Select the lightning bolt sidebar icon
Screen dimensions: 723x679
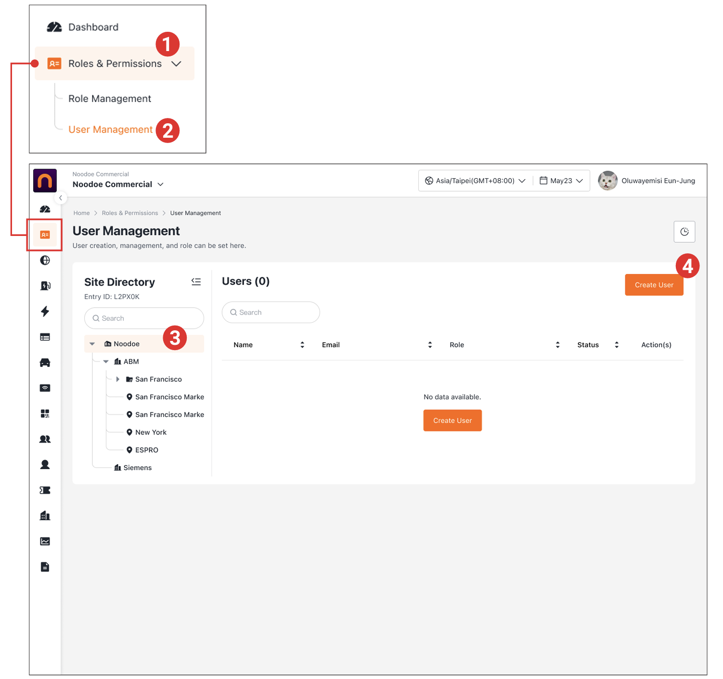(x=45, y=312)
